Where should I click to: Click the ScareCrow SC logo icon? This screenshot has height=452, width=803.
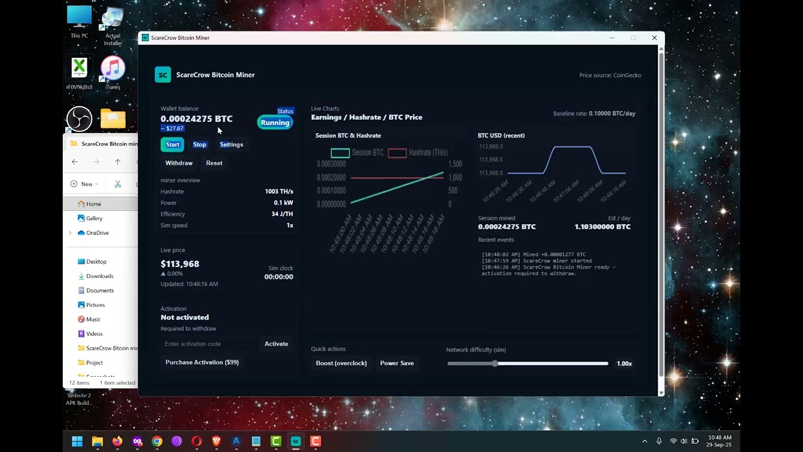click(x=162, y=75)
